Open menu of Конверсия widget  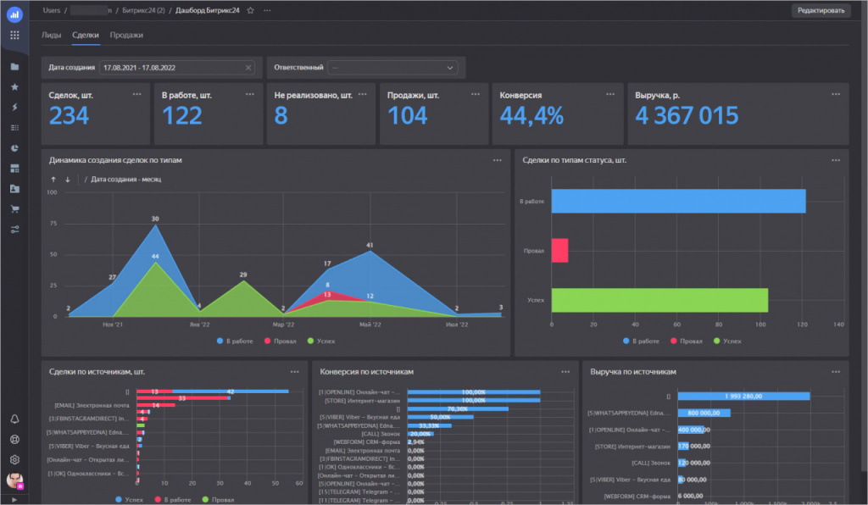tap(610, 95)
